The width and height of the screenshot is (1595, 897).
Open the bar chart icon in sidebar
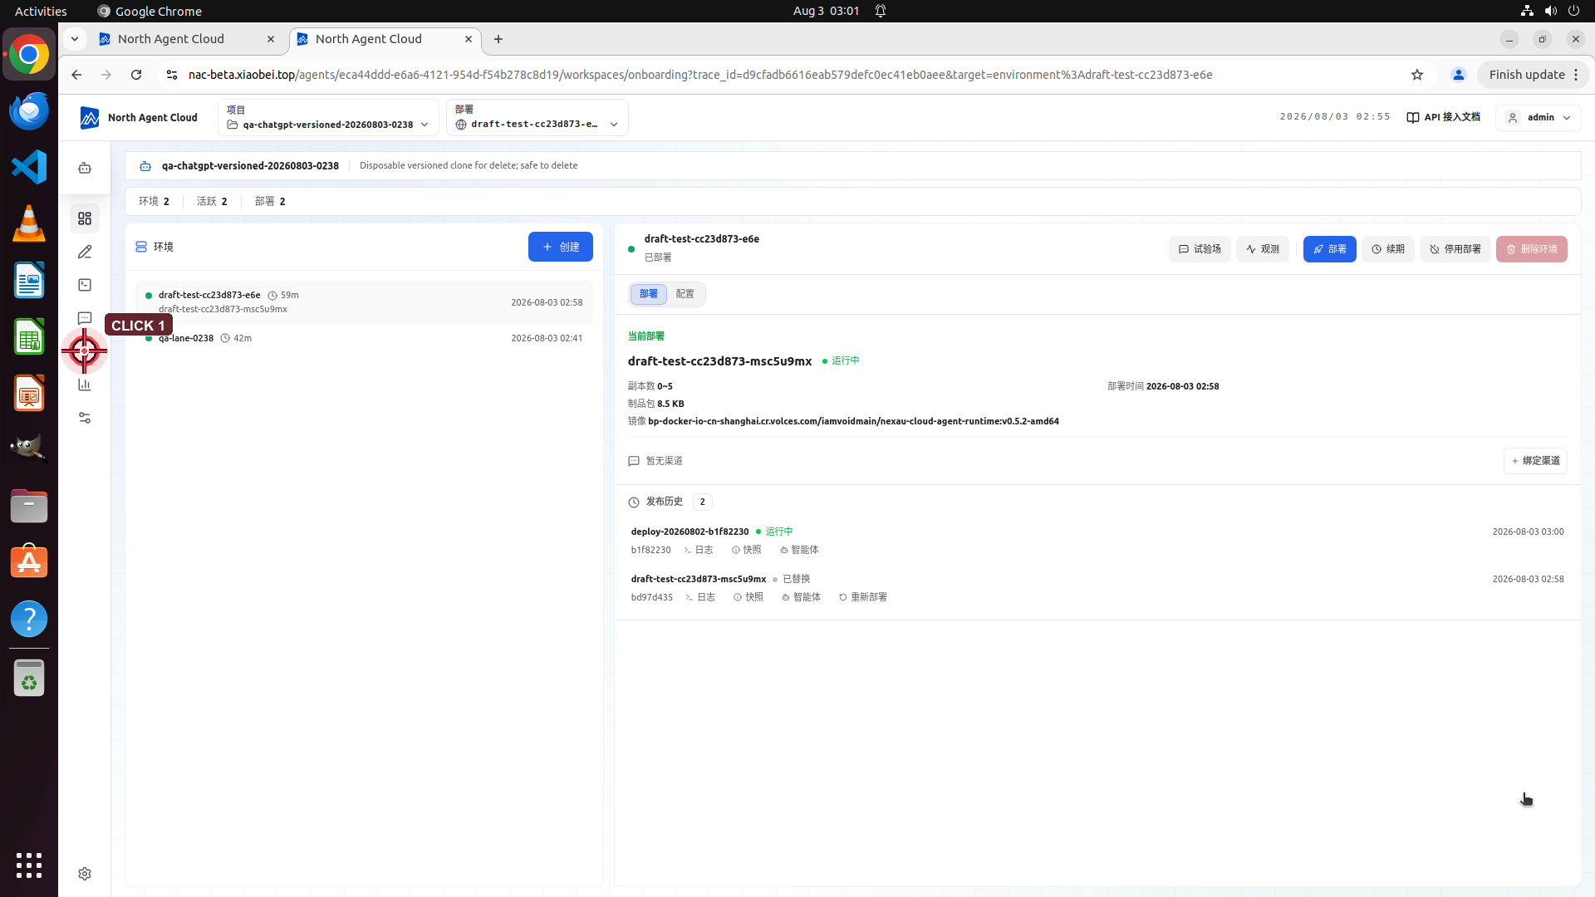pos(85,385)
